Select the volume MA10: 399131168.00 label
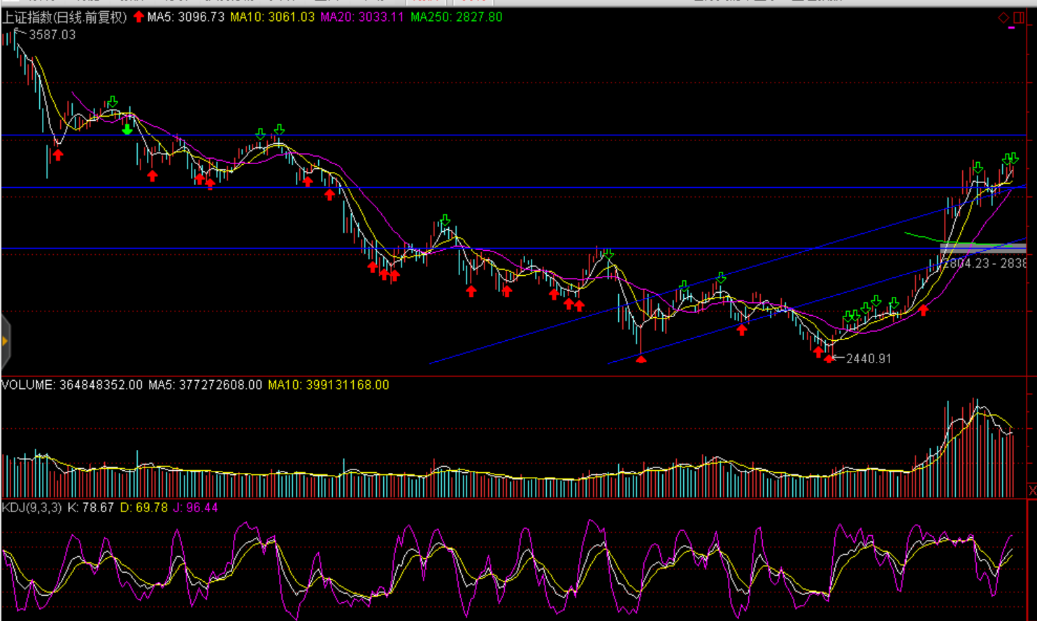 click(x=328, y=385)
